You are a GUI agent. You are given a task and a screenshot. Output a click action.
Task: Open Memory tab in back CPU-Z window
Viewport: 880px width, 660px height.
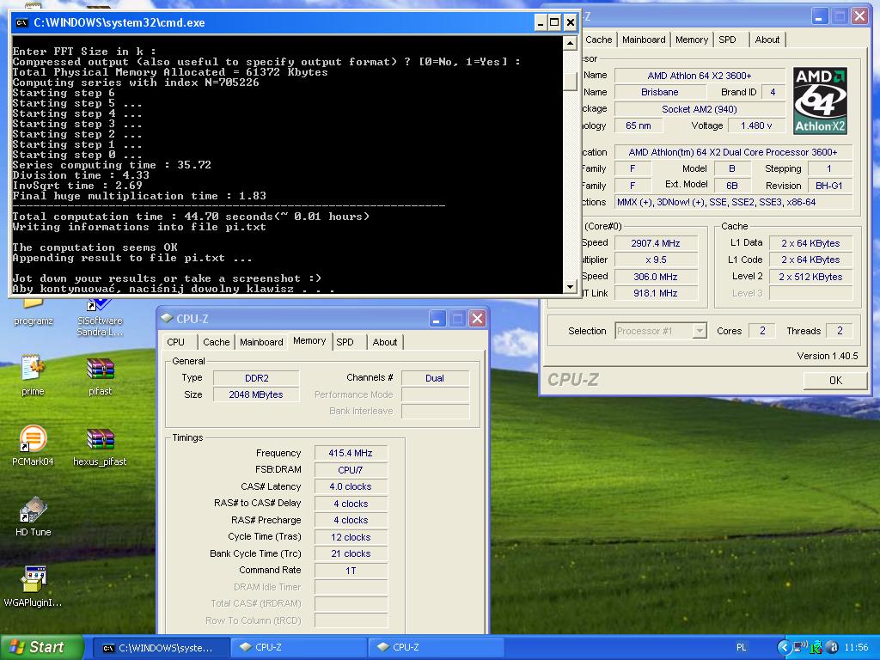pyautogui.click(x=692, y=40)
